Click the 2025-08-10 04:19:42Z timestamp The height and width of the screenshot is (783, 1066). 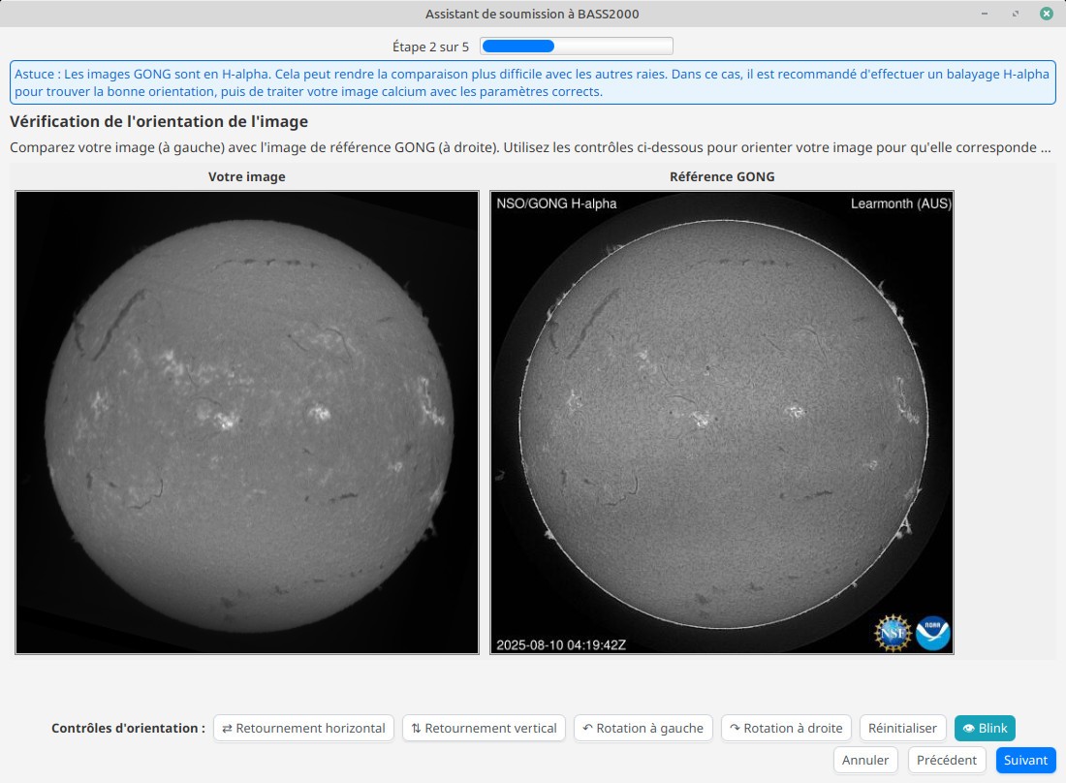point(561,645)
